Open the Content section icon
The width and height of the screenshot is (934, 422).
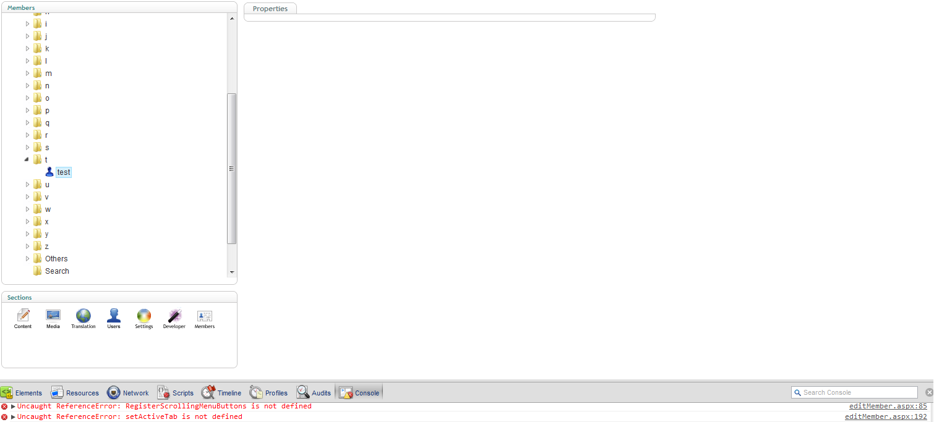(x=23, y=316)
